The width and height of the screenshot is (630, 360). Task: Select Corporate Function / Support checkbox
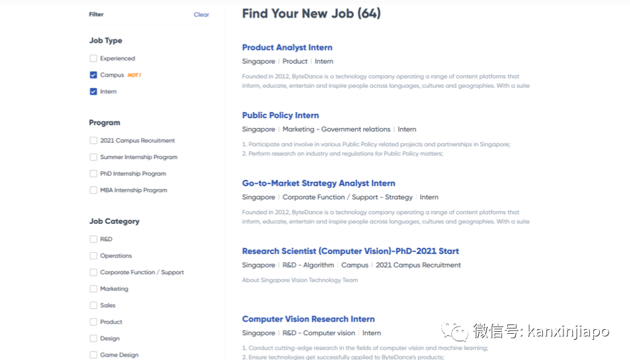[x=93, y=272]
